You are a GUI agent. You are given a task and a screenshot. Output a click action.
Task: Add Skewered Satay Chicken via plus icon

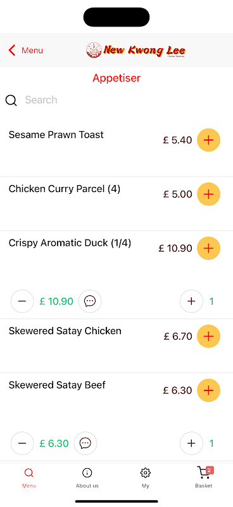tap(208, 337)
